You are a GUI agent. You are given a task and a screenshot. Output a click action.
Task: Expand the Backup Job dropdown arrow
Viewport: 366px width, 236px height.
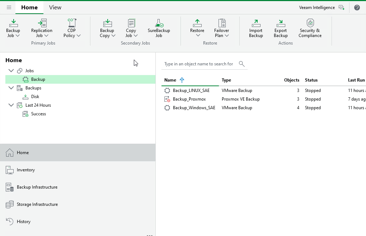pos(18,36)
